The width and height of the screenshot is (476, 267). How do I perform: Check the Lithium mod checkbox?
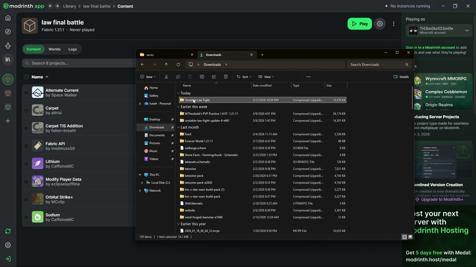26,164
